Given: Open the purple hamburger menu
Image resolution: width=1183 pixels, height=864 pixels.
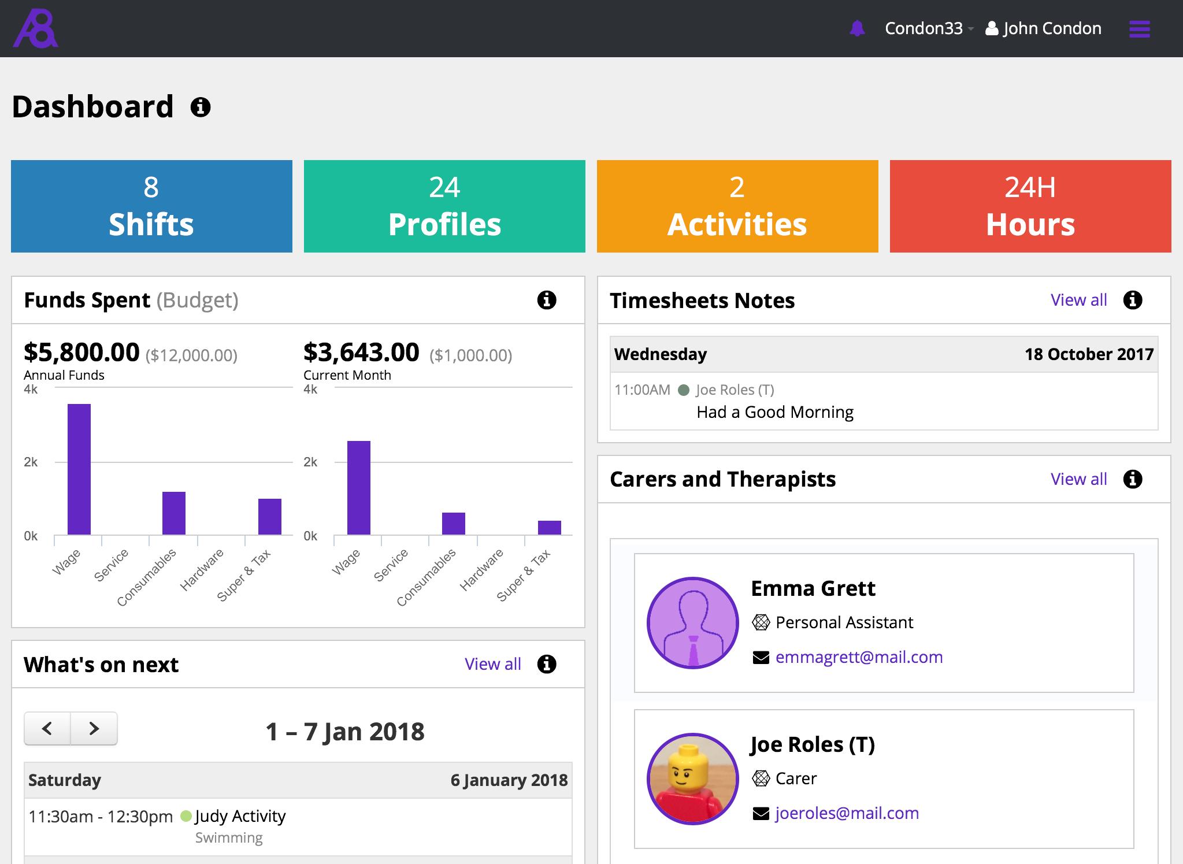Looking at the screenshot, I should (x=1139, y=29).
